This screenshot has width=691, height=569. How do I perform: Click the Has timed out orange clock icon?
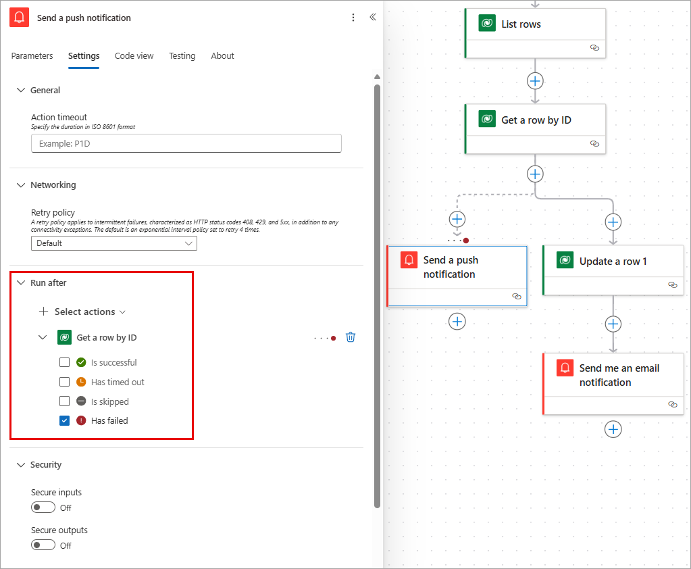point(81,382)
